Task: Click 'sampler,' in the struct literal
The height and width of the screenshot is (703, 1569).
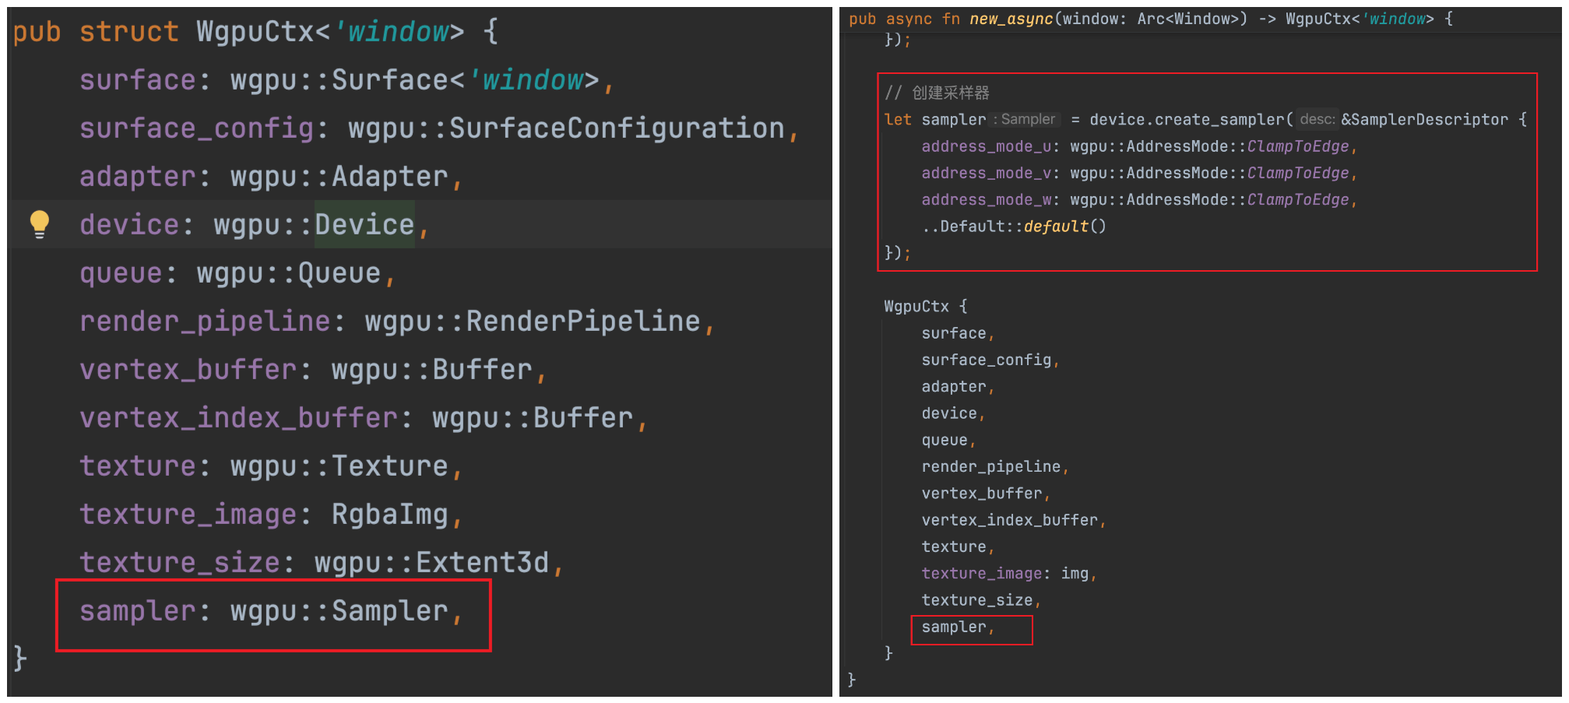Action: [x=958, y=627]
